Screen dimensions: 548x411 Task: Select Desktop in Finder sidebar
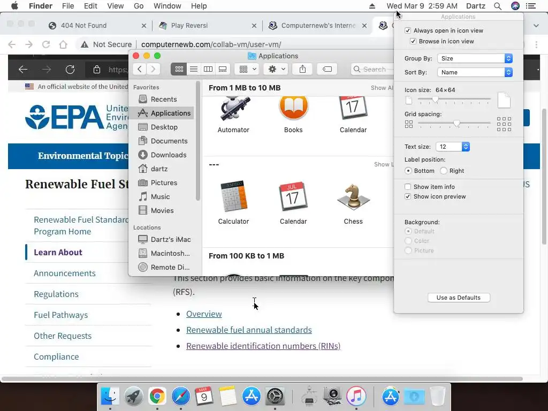pos(163,127)
